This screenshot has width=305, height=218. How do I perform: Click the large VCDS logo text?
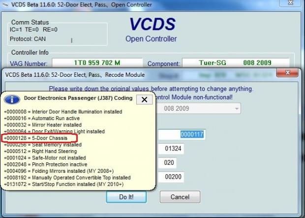coord(152,24)
